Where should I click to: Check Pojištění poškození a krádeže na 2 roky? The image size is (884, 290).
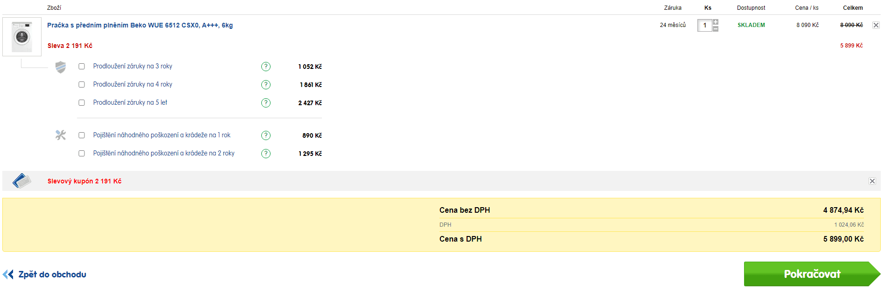82,154
